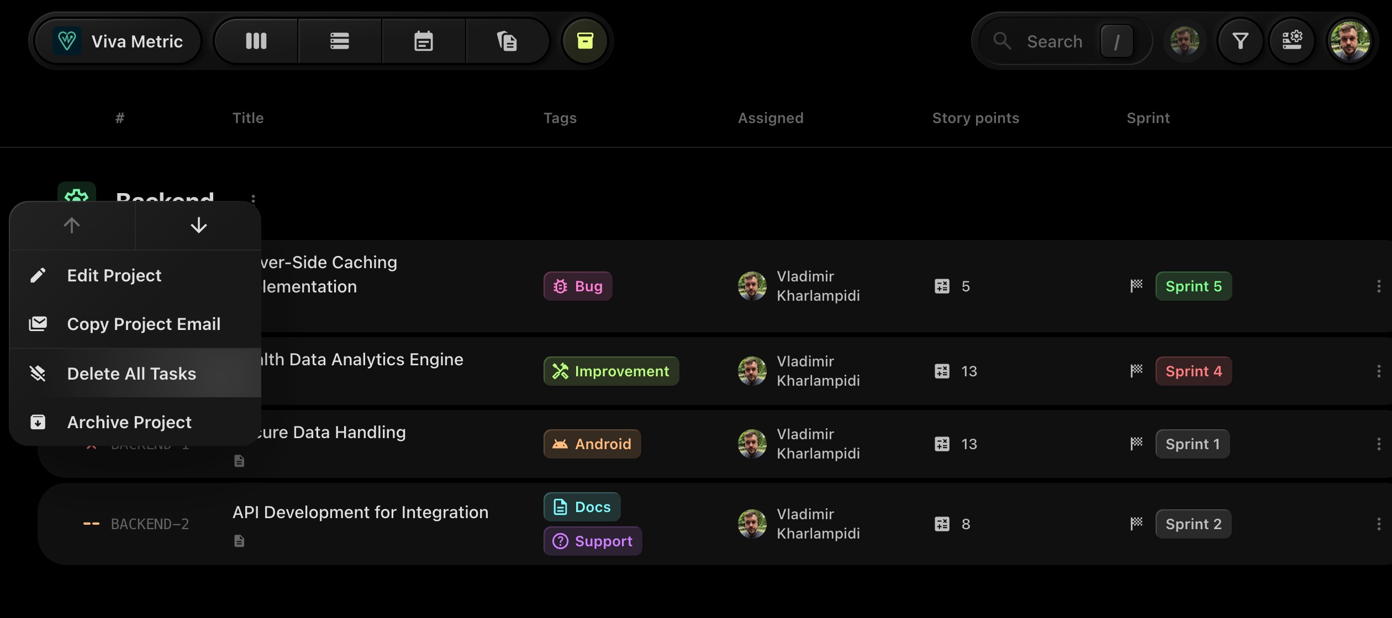Click the Improvement tag label
1392x618 pixels.
coord(611,371)
